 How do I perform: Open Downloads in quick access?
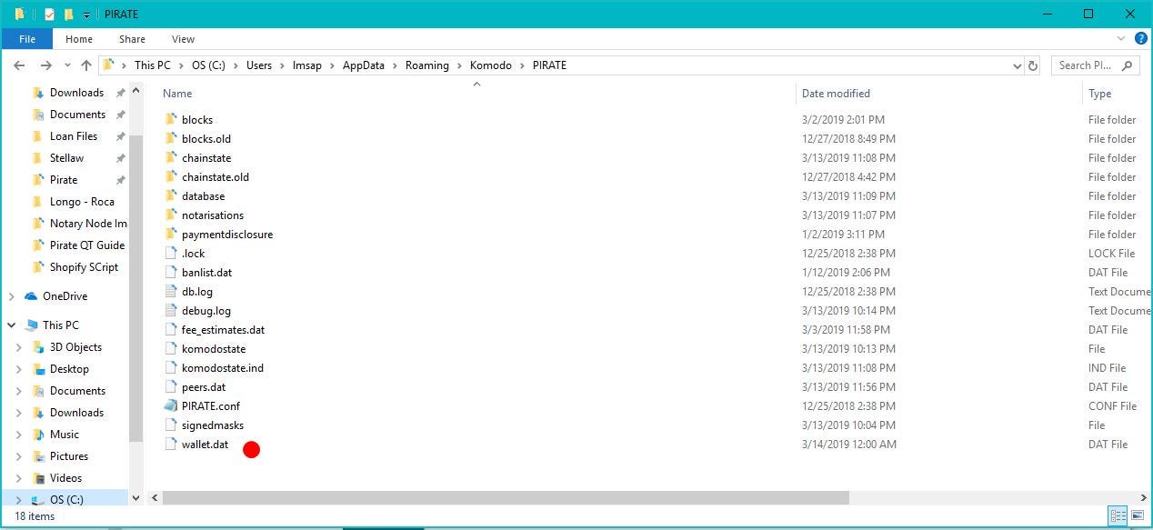(x=76, y=92)
